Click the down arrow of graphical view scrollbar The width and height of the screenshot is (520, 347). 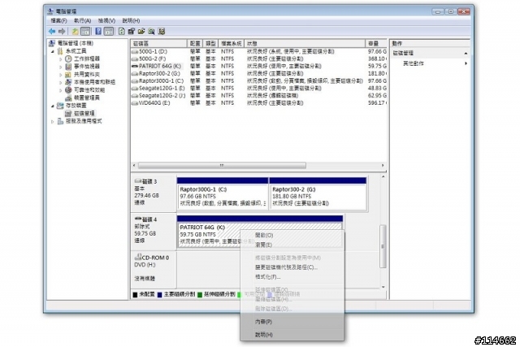pos(383,287)
